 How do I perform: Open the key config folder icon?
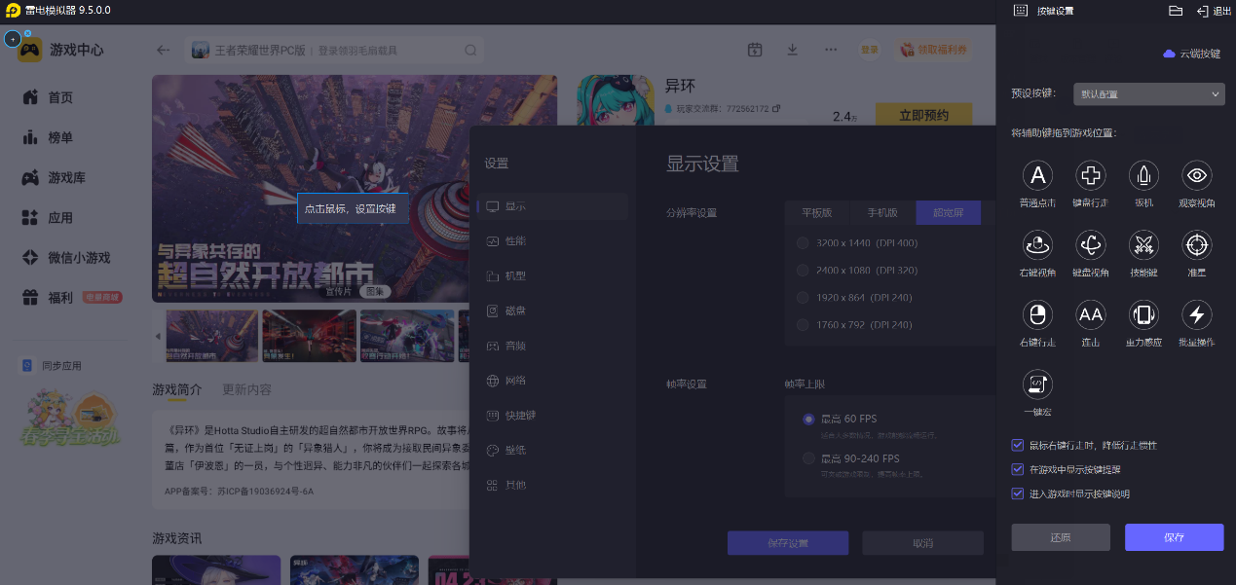pos(1176,11)
